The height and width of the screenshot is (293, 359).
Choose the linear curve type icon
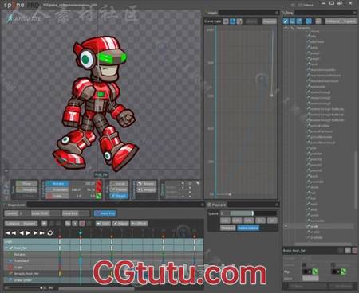226,21
